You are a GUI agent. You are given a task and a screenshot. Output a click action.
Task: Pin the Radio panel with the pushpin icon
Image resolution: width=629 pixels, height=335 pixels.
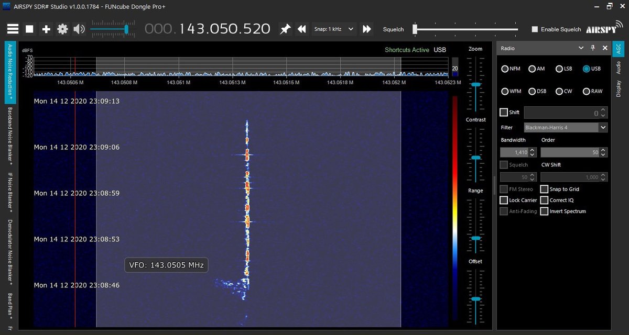click(593, 48)
